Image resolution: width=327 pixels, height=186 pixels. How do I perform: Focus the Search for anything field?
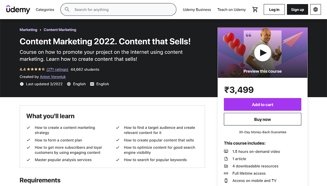coord(122,10)
